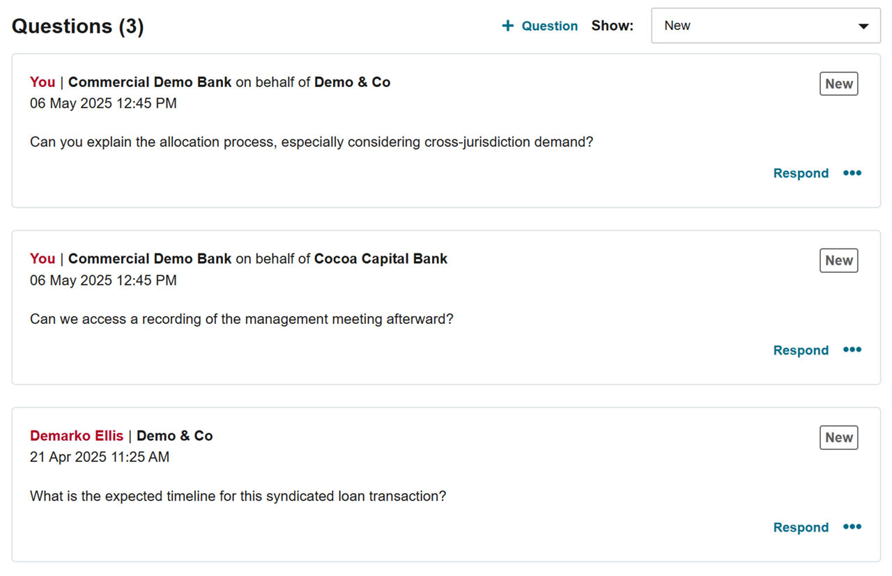This screenshot has height=576, width=892.
Task: Click New badge on Demo & Co question
Action: 838,84
